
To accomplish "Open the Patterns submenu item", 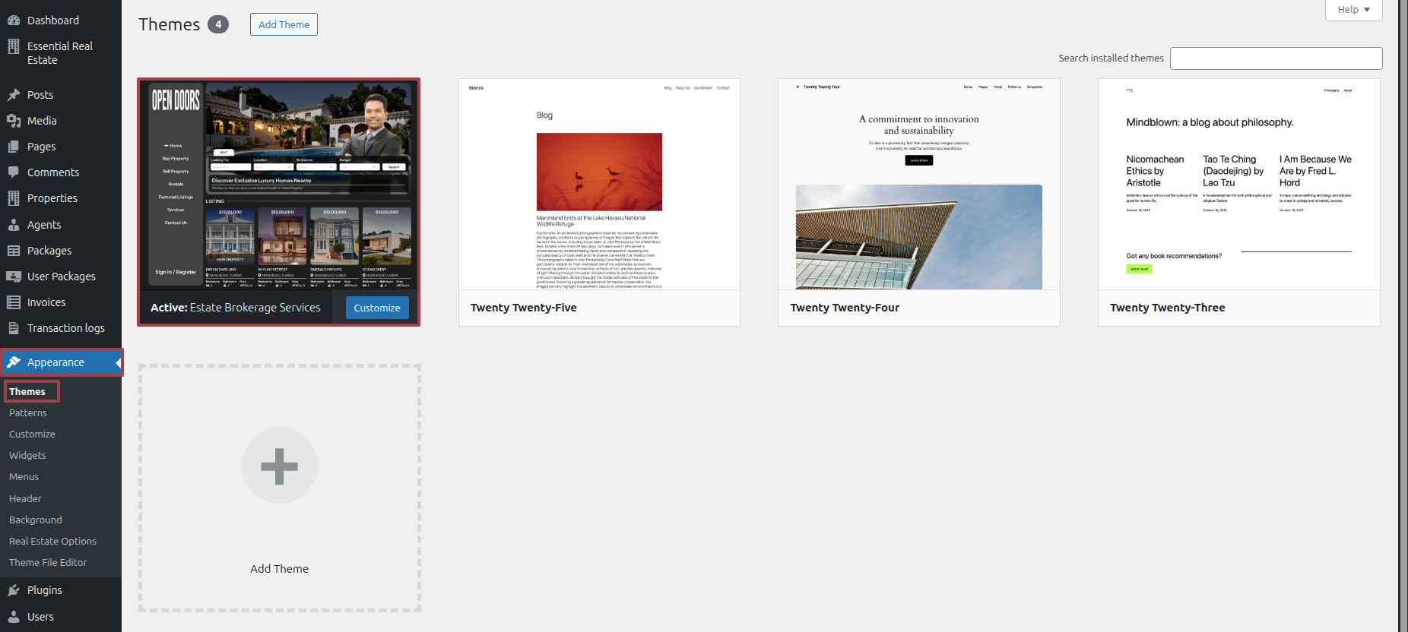I will (x=28, y=412).
